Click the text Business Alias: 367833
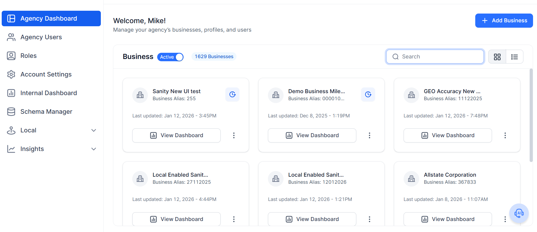Viewport: 537px width, 232px height. pos(450,182)
